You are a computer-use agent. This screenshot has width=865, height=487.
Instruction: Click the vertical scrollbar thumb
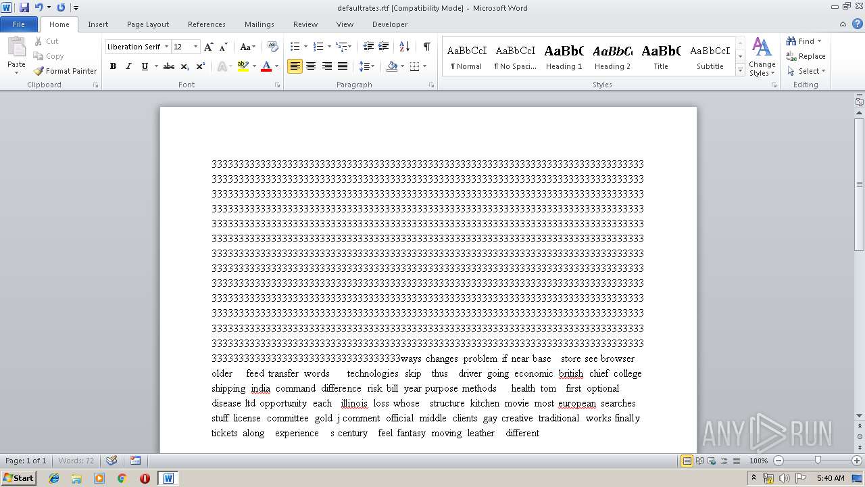859,183
